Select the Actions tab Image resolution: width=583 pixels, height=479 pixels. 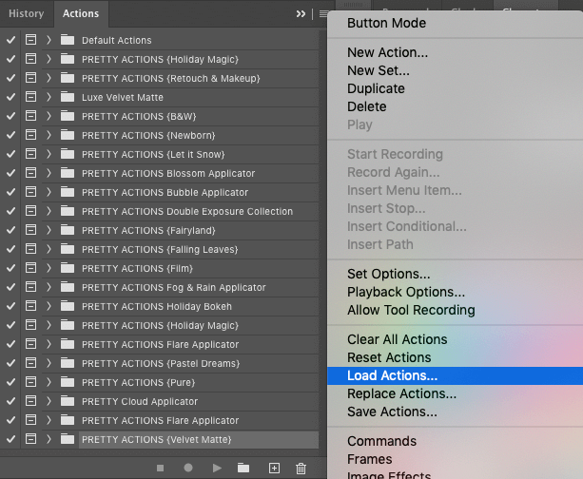pos(81,13)
